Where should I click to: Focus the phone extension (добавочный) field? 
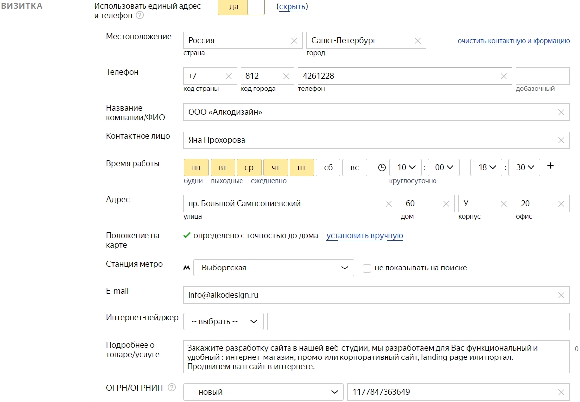[x=543, y=76]
